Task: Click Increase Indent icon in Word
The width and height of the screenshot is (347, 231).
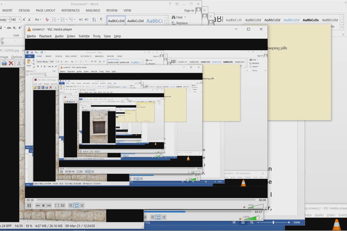Action: [x=87, y=20]
